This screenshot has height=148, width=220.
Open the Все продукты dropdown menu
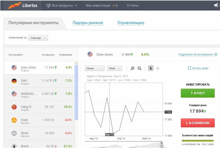(62, 5)
